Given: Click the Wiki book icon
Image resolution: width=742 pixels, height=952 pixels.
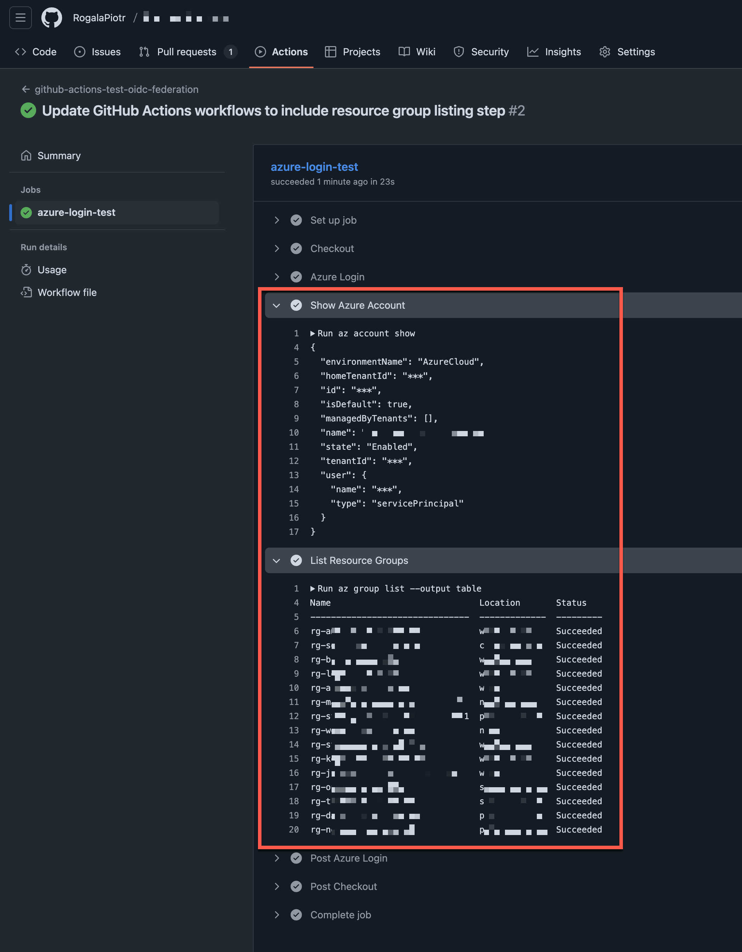Looking at the screenshot, I should coord(404,52).
